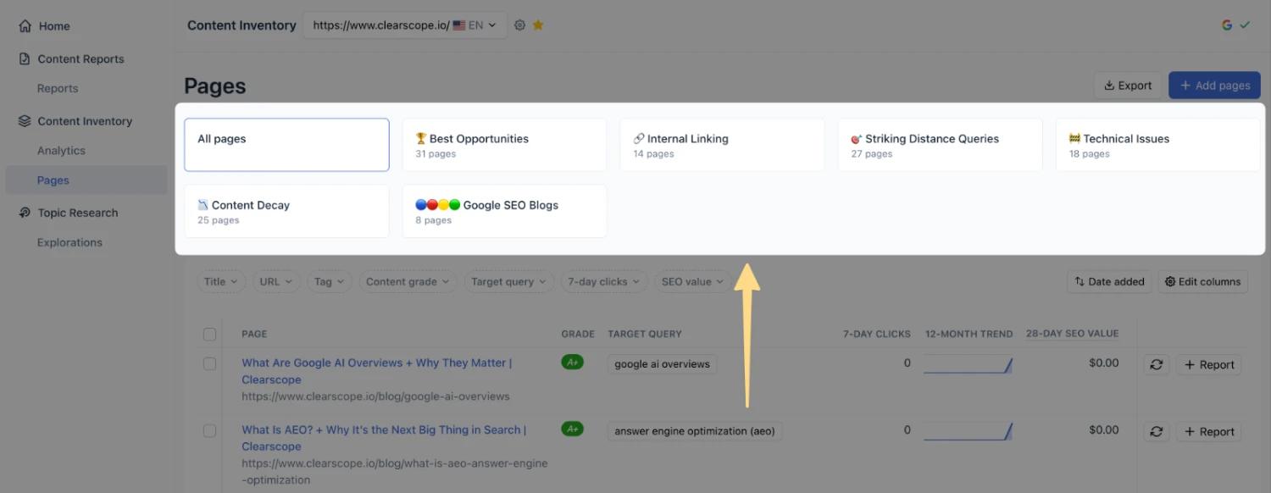1271x493 pixels.
Task: Open the Target query filter dropdown
Action: click(x=509, y=281)
